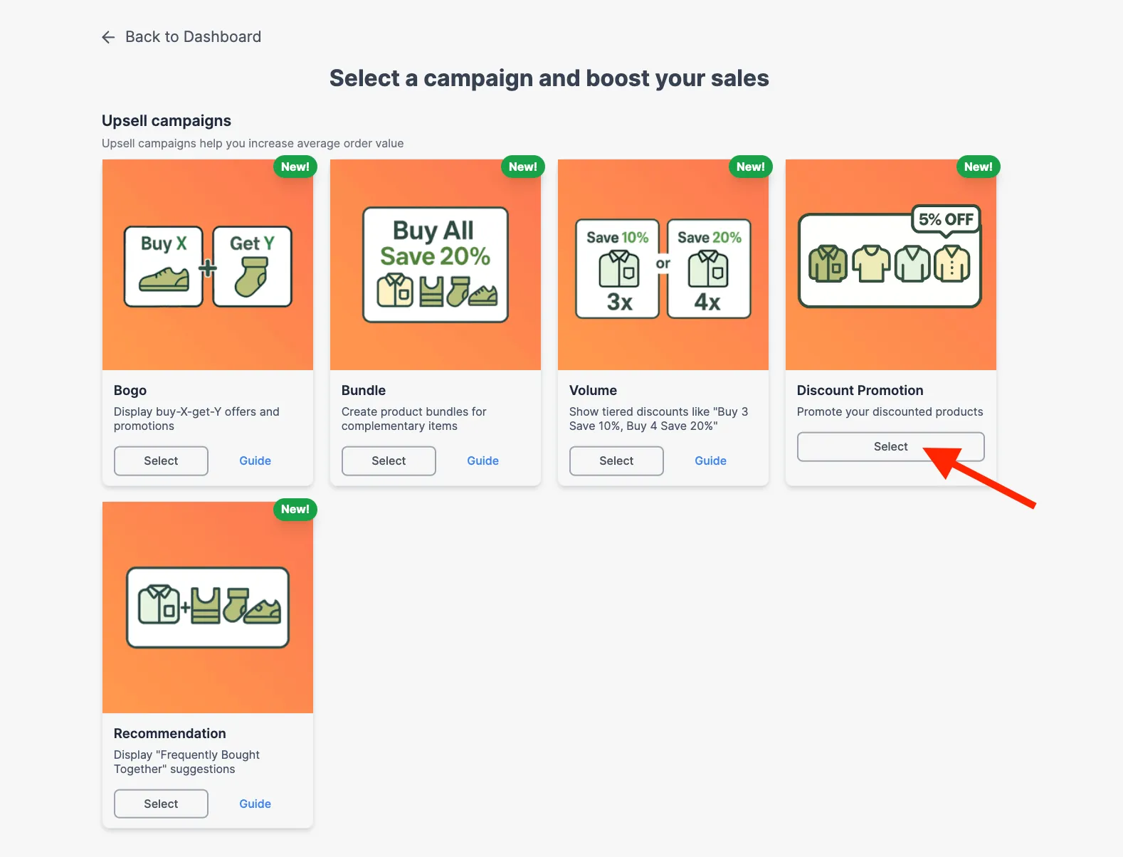Image resolution: width=1123 pixels, height=857 pixels.
Task: Click the Recommendation campaign illustration
Action: point(208,607)
